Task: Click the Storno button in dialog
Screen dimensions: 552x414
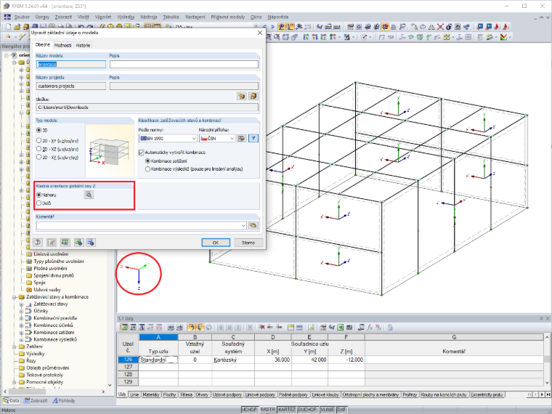Action: coord(248,243)
